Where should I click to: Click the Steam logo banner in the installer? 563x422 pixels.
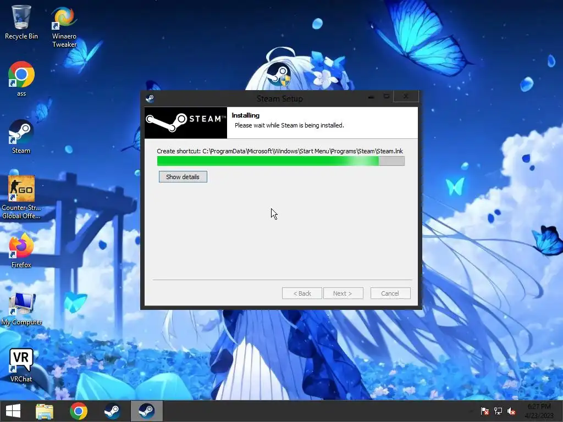pos(186,123)
